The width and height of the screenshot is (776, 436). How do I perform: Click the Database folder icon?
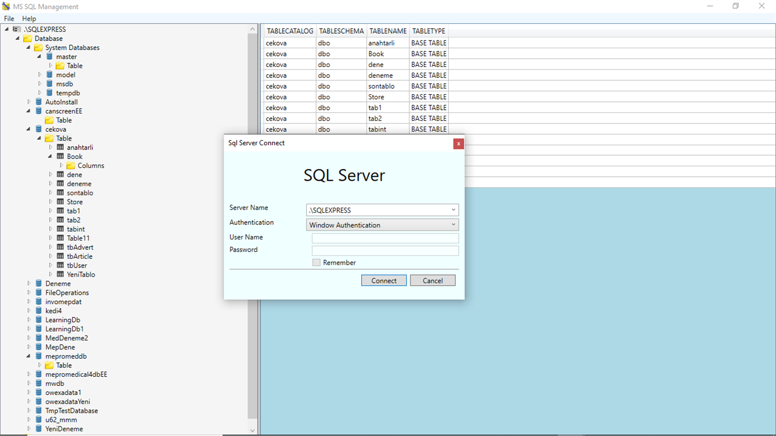coord(28,38)
